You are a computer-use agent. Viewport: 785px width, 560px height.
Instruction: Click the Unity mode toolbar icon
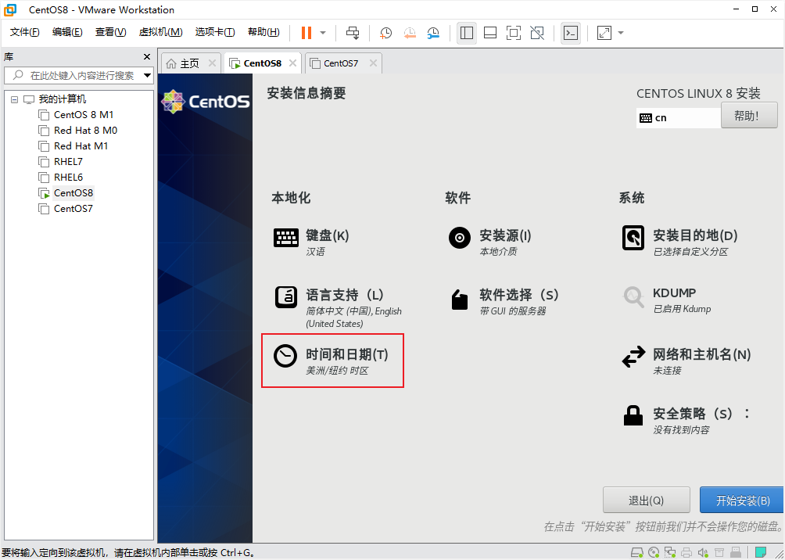537,33
